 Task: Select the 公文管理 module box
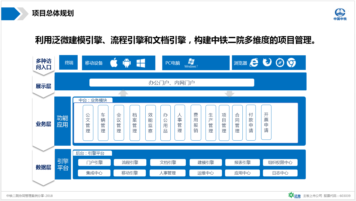pyautogui.click(x=88, y=123)
